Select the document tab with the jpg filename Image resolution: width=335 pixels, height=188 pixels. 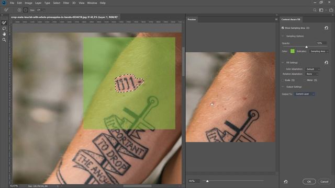click(64, 17)
